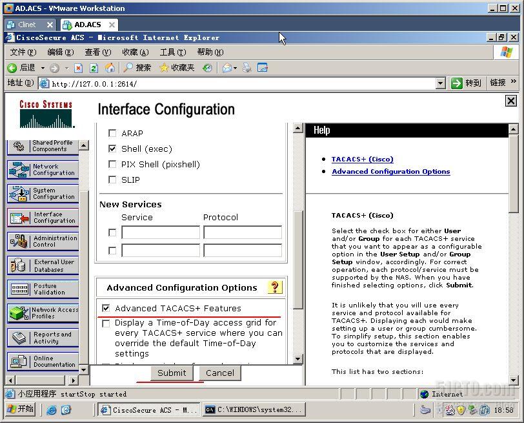Image resolution: width=524 pixels, height=423 pixels.
Task: Open Administration Control sidebar icon
Action: 19,241
